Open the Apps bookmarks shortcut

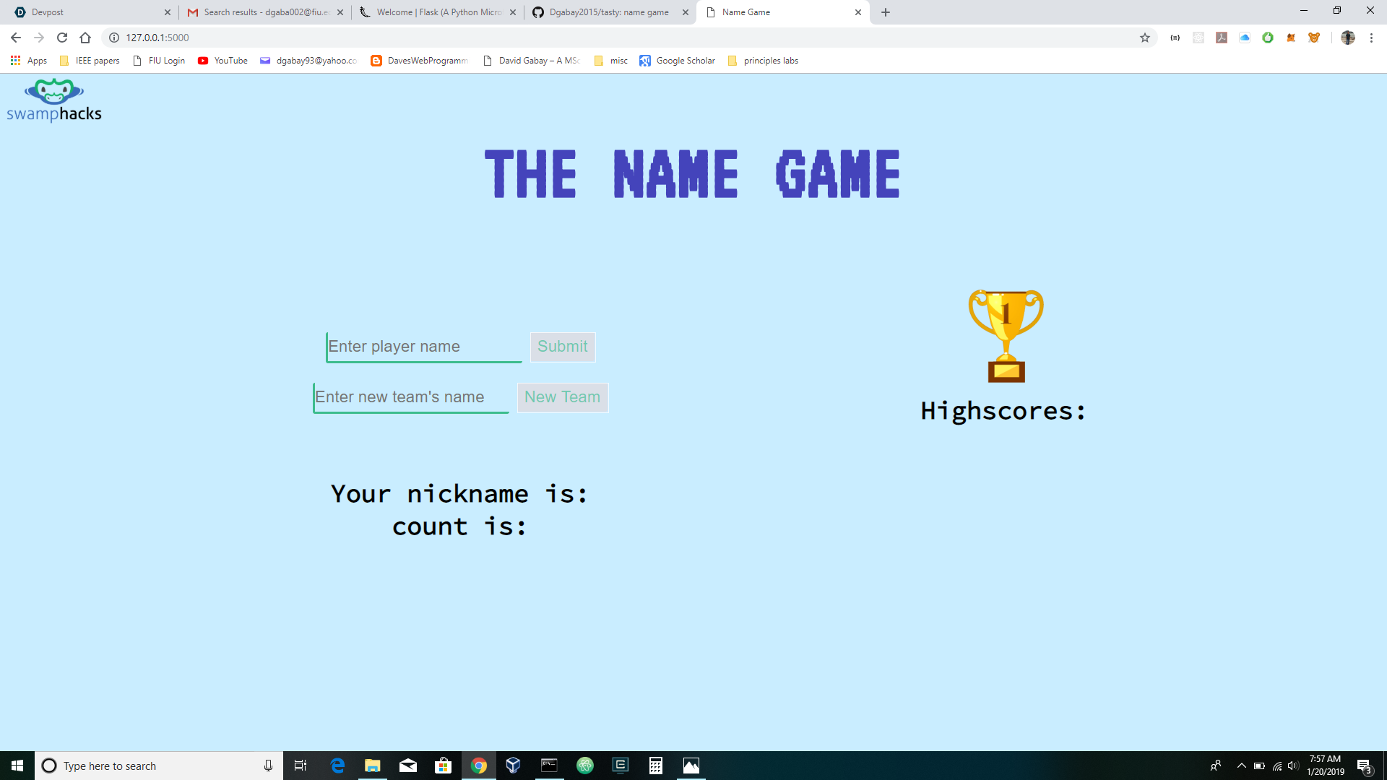pos(29,61)
